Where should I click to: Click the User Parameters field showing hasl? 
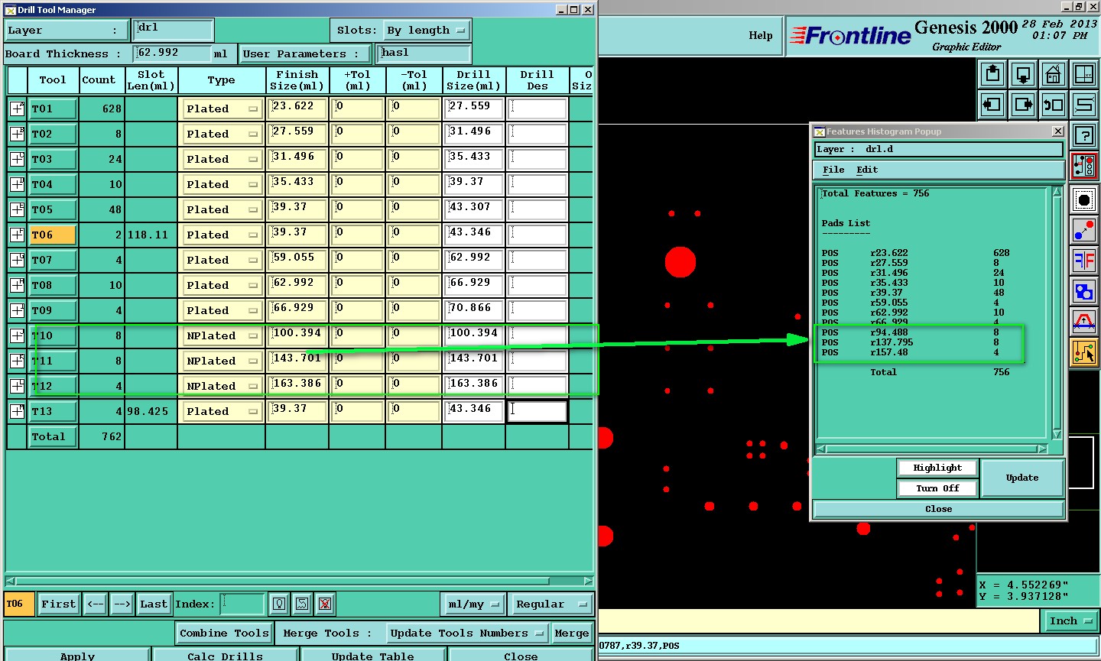(424, 53)
